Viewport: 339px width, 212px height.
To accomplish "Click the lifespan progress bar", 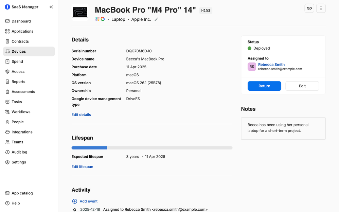I will [152, 148].
